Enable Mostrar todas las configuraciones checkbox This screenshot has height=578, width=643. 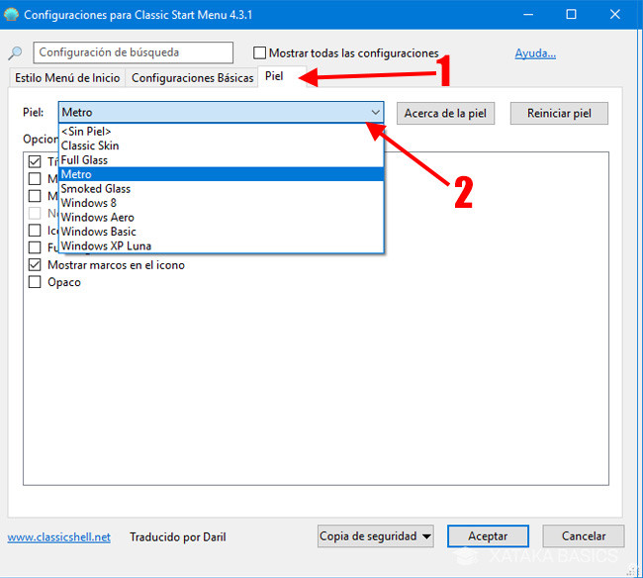[259, 52]
